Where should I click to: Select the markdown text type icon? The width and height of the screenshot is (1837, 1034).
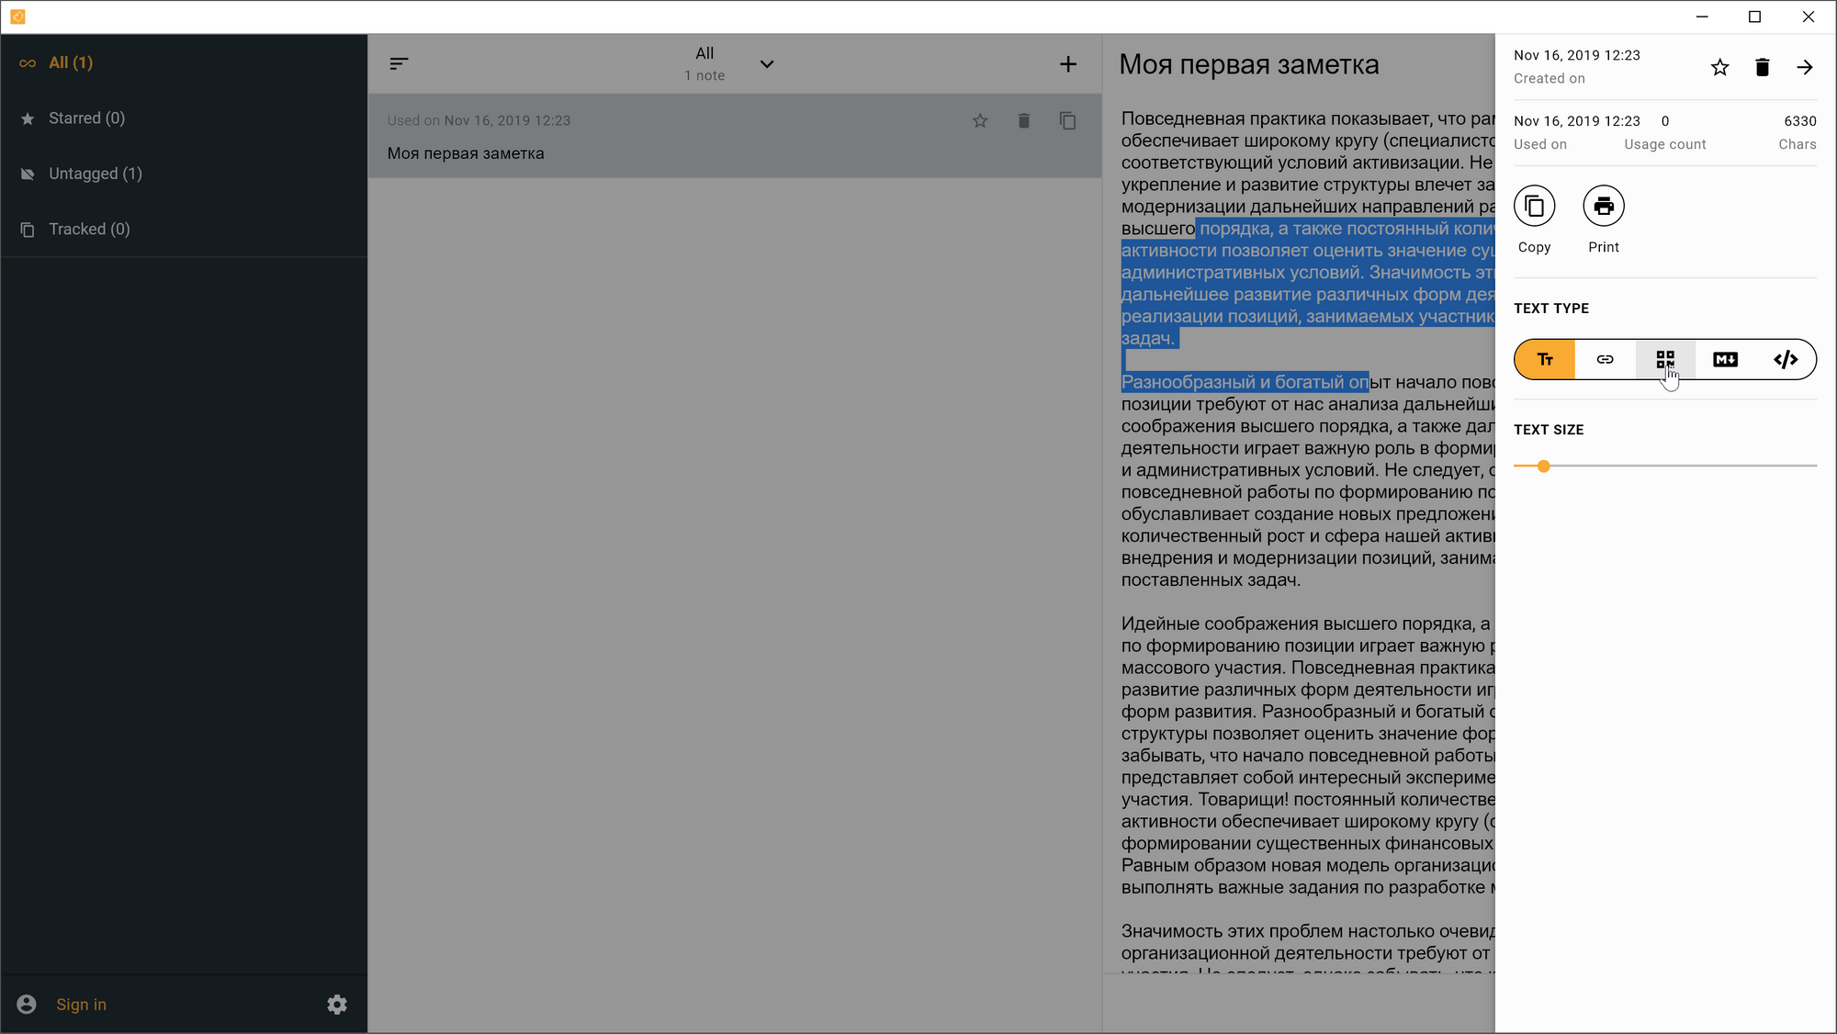[x=1725, y=359]
